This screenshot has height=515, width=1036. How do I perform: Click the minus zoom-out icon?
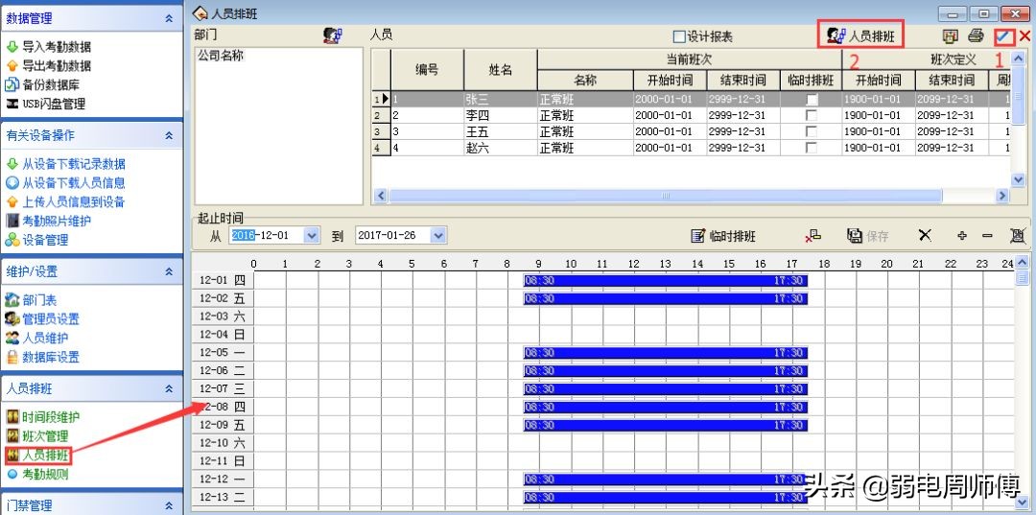point(987,236)
